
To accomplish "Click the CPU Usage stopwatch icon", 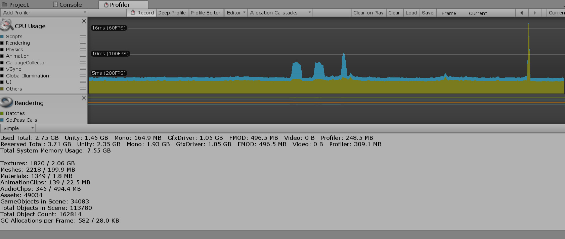I will 7,25.
